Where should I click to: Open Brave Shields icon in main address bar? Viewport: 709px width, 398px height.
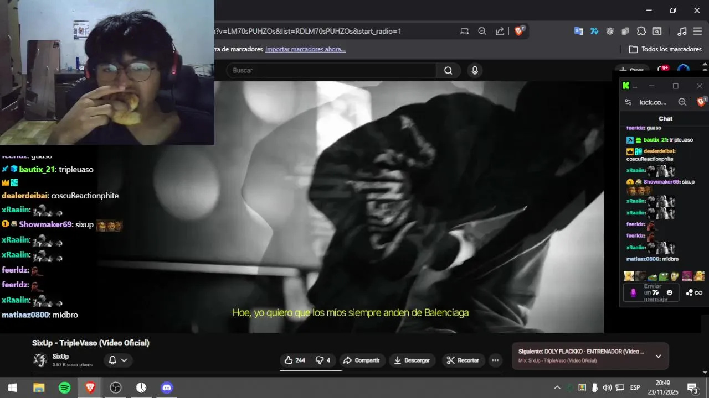(x=519, y=31)
